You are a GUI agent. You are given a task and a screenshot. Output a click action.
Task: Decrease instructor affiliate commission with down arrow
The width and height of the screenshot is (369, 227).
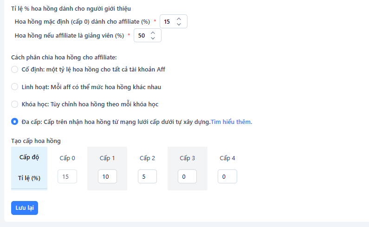pyautogui.click(x=153, y=38)
